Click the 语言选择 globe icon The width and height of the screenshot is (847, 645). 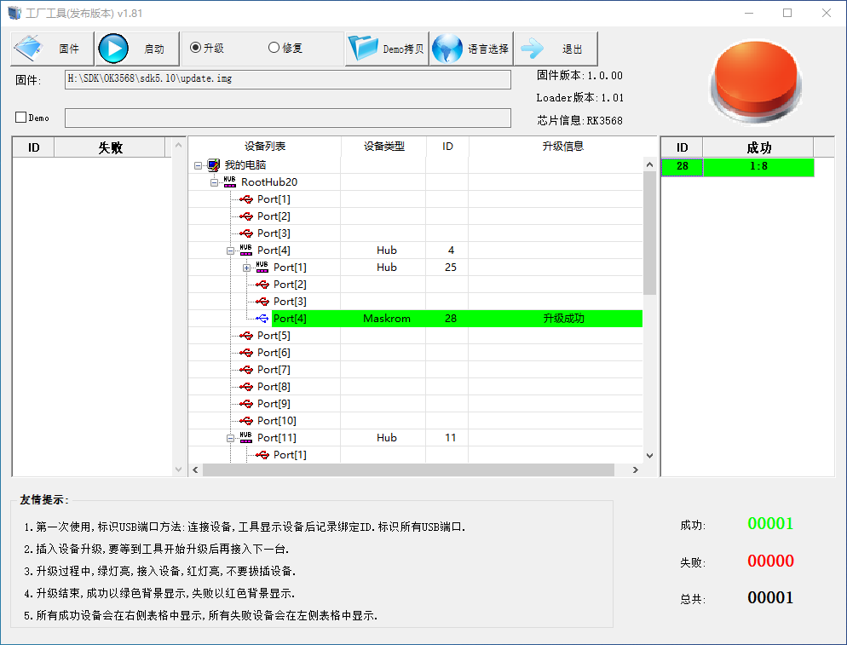click(447, 49)
